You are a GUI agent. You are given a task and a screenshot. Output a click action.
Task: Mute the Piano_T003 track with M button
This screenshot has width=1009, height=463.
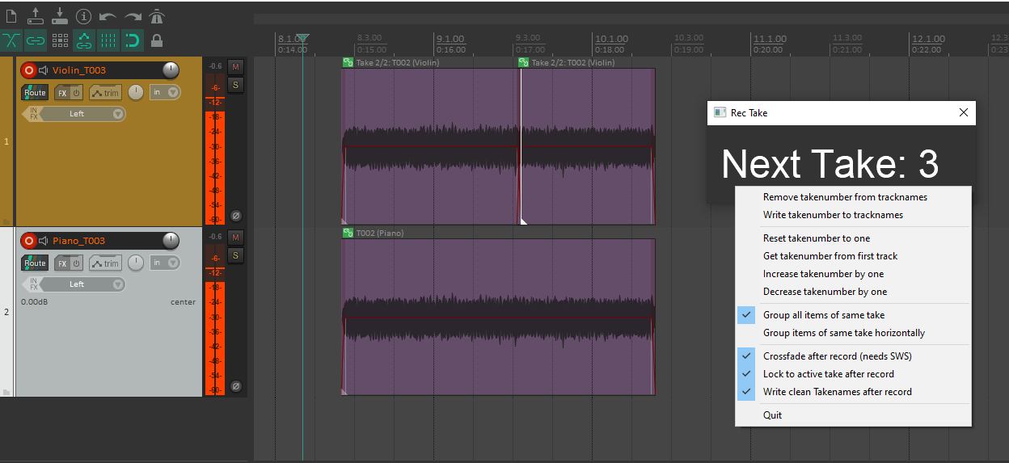[x=235, y=238]
